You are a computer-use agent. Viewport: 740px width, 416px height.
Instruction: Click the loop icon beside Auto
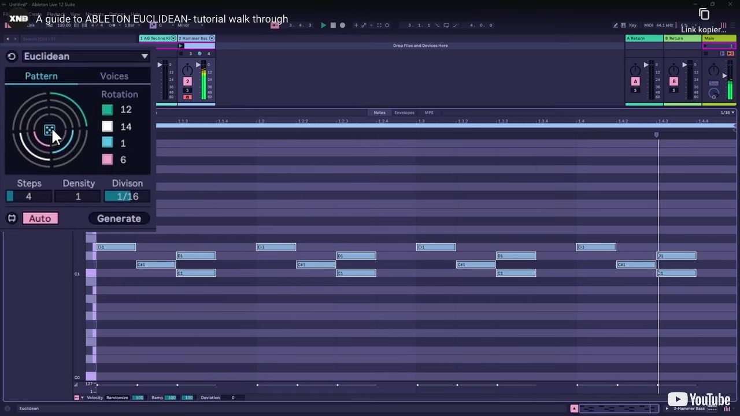click(12, 218)
